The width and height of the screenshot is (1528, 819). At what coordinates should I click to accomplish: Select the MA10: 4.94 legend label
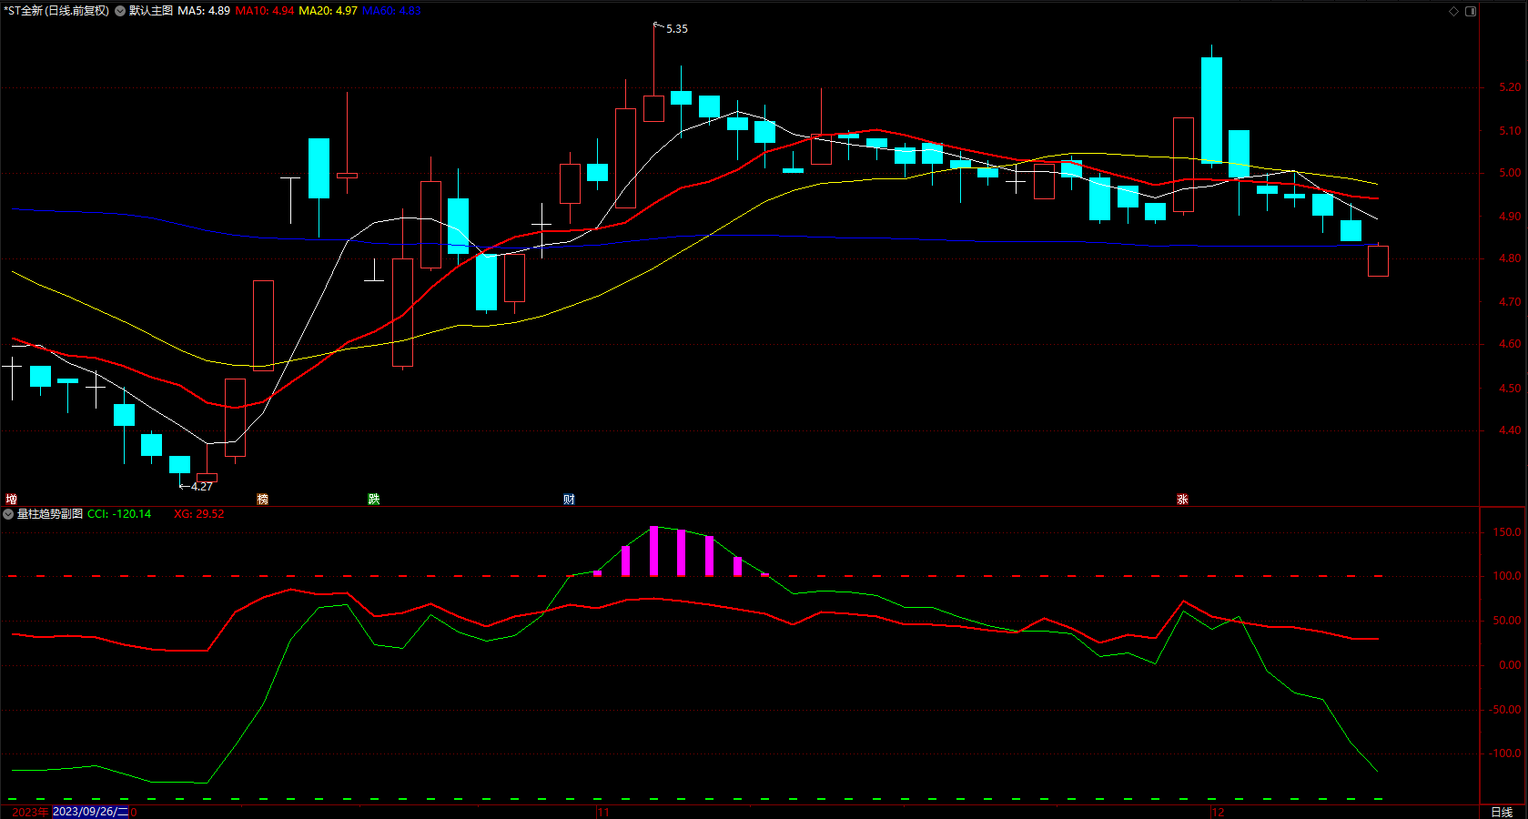point(265,11)
